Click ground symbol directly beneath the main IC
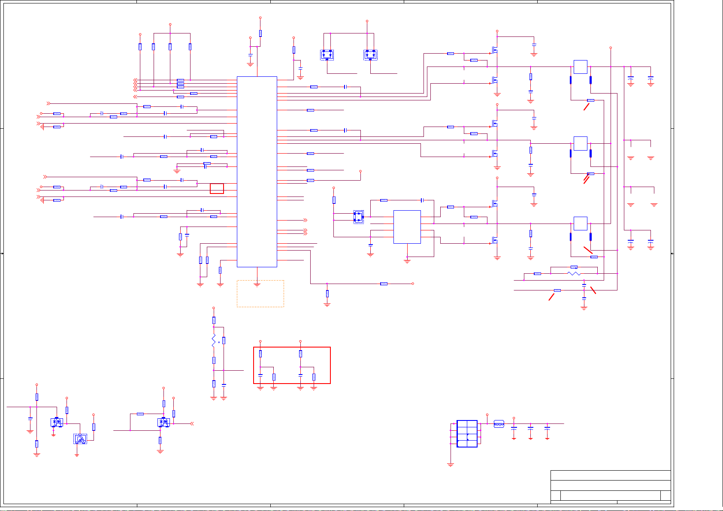The height and width of the screenshot is (511, 723). pos(257,285)
